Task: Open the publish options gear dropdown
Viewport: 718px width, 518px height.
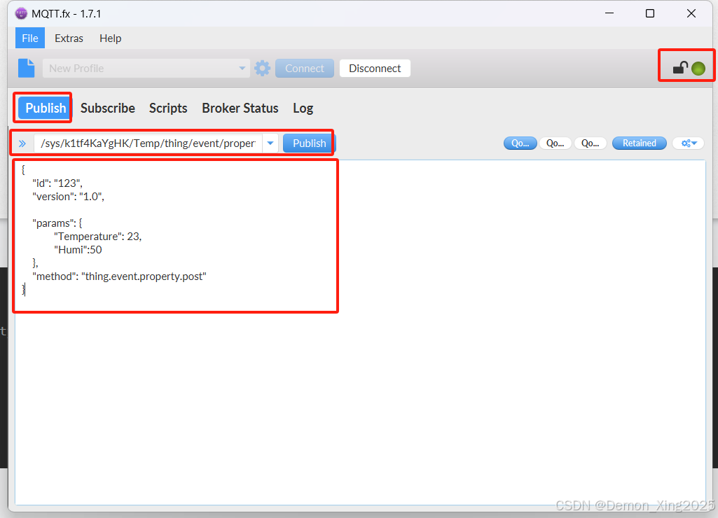Action: coord(689,143)
